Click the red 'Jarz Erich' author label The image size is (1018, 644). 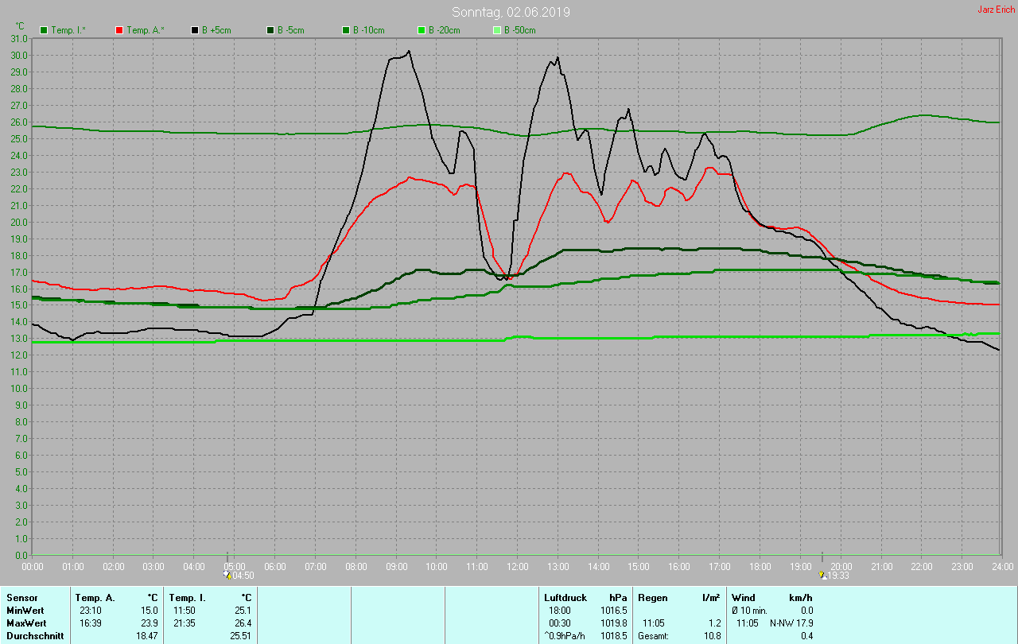click(x=996, y=10)
